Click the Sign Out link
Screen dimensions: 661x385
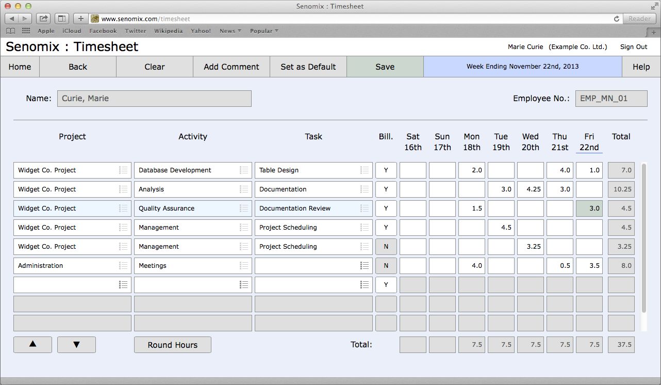click(633, 47)
